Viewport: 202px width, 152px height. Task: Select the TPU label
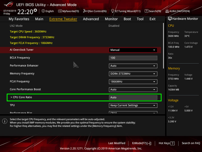[12, 105]
